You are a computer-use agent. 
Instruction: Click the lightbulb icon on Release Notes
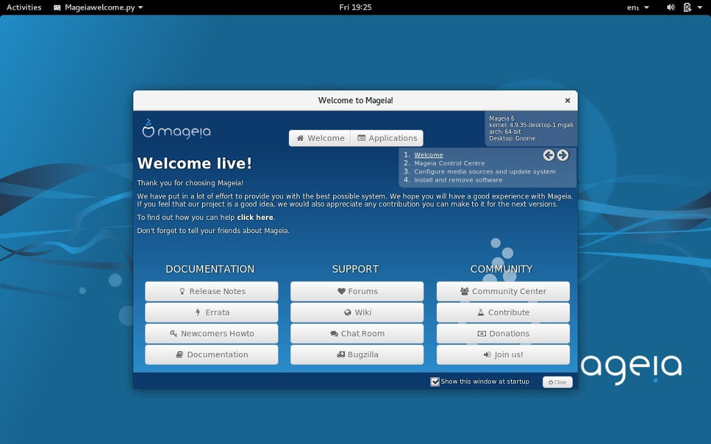182,291
